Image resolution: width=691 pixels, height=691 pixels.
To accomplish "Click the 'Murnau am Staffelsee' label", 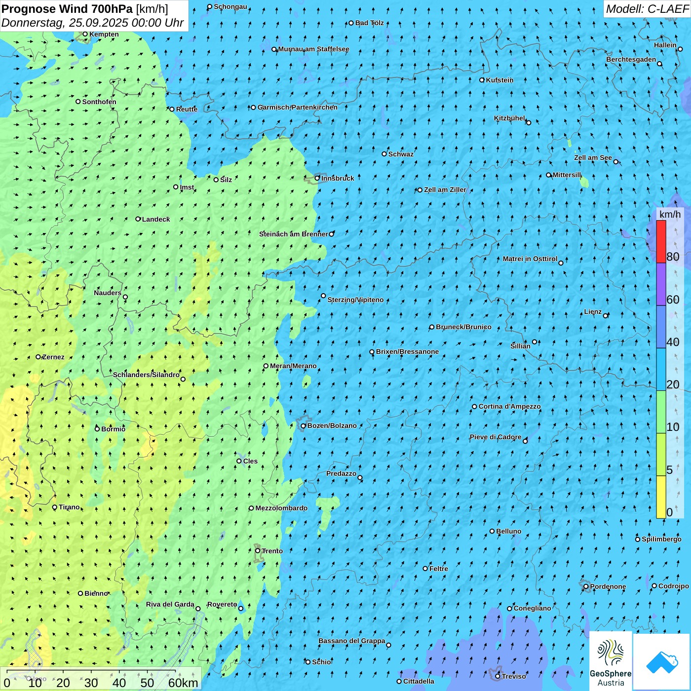I will [x=314, y=49].
